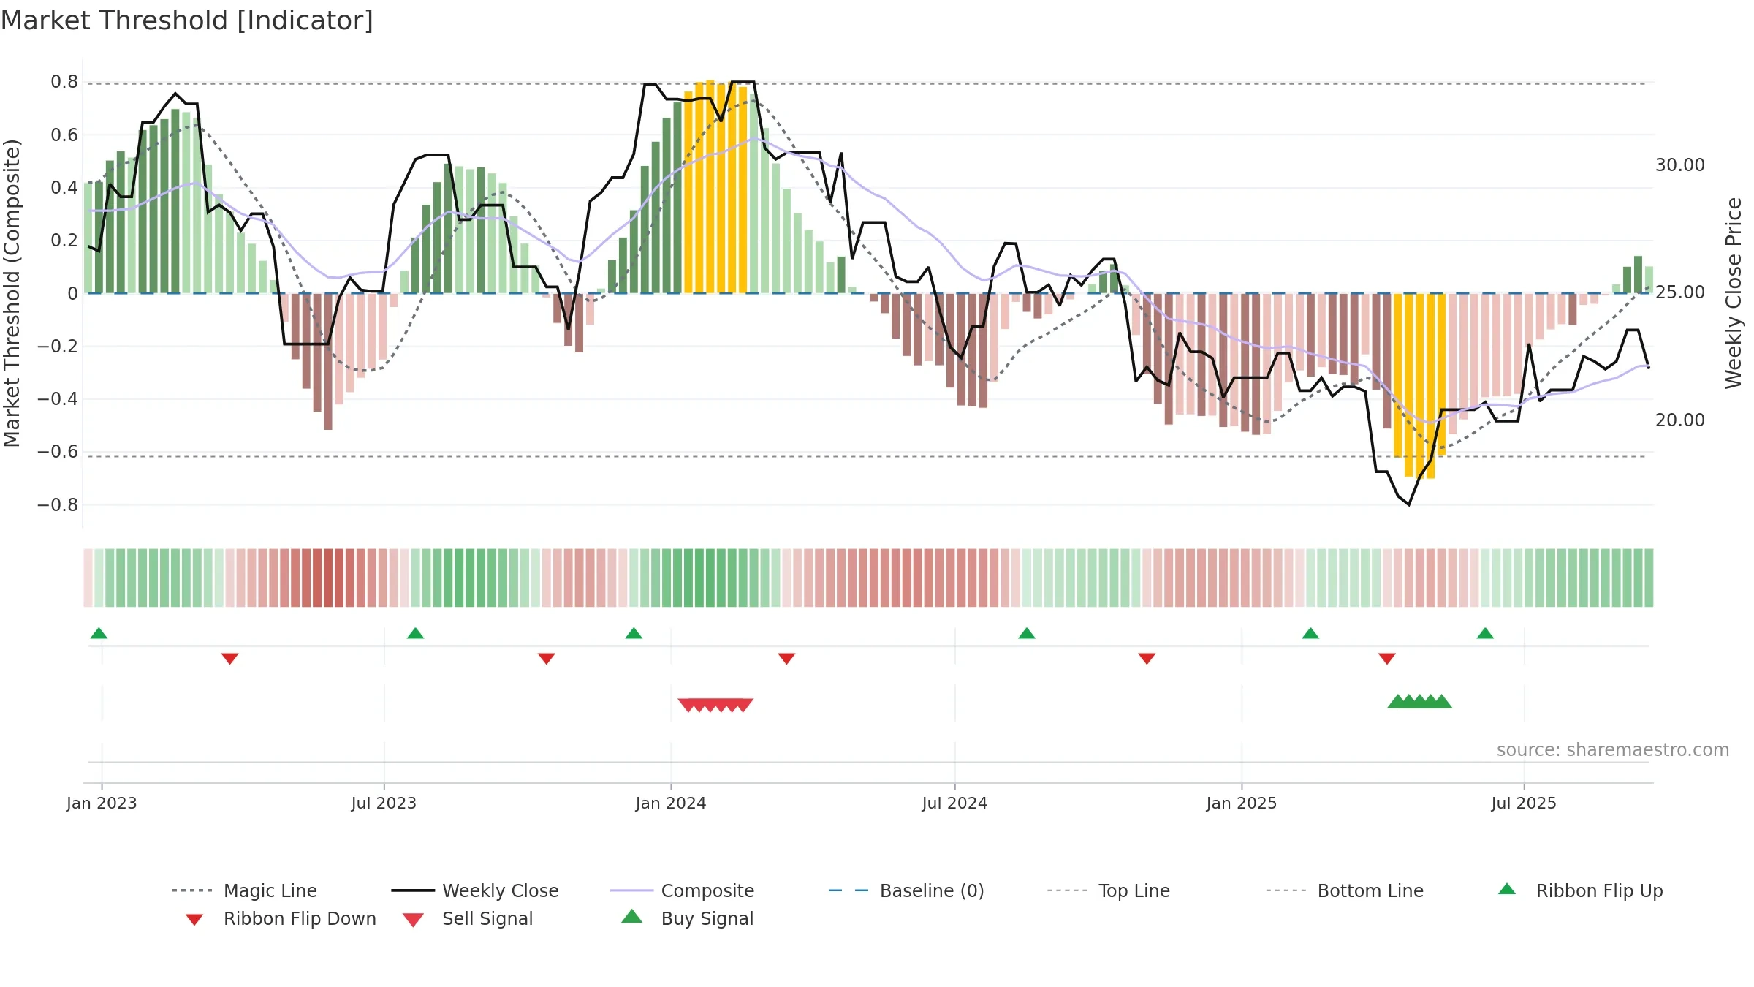The height and width of the screenshot is (987, 1754).
Task: Click the red flip-down triangle in early 2023
Action: pyautogui.click(x=229, y=659)
